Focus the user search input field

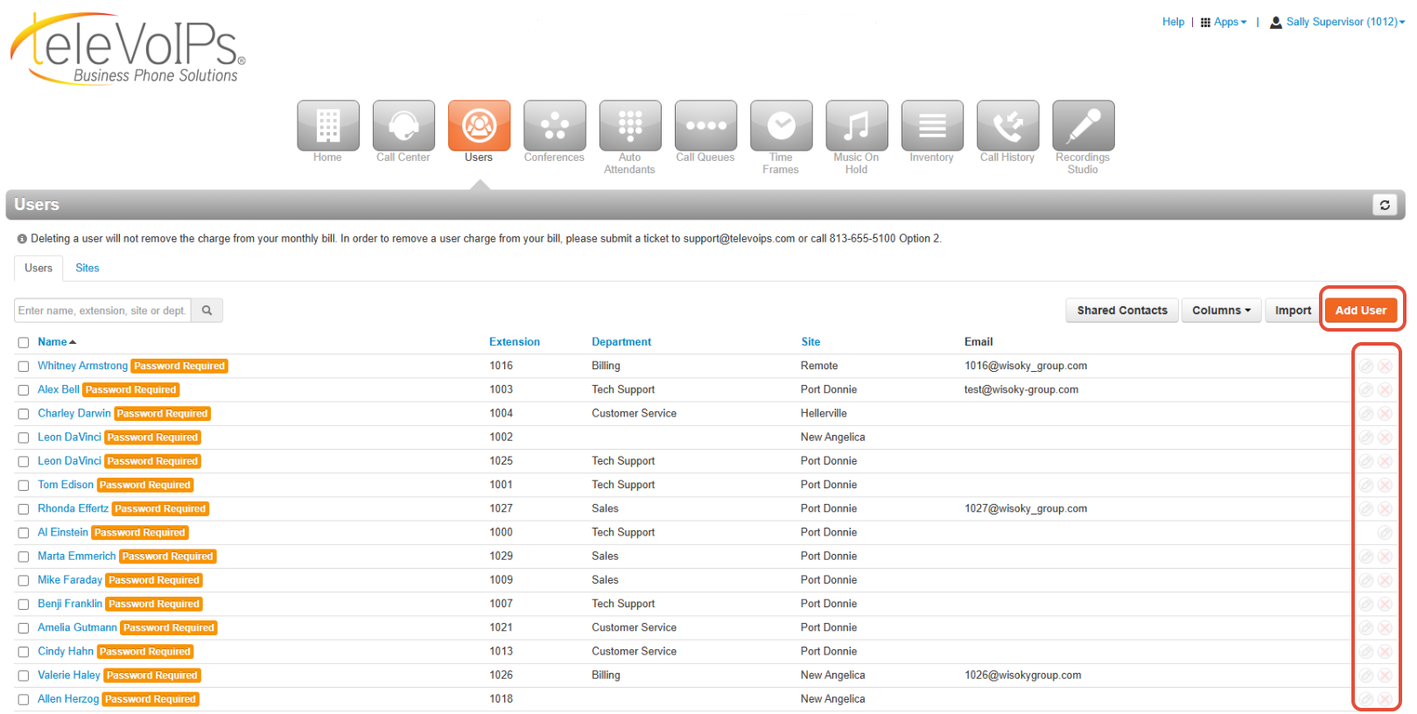point(102,311)
